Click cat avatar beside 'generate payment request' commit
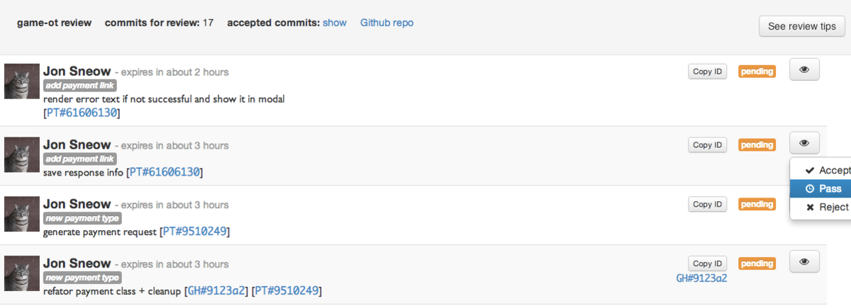Screen dimensions: 851x308 click(22, 214)
